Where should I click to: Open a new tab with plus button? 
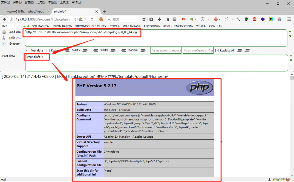[105, 11]
